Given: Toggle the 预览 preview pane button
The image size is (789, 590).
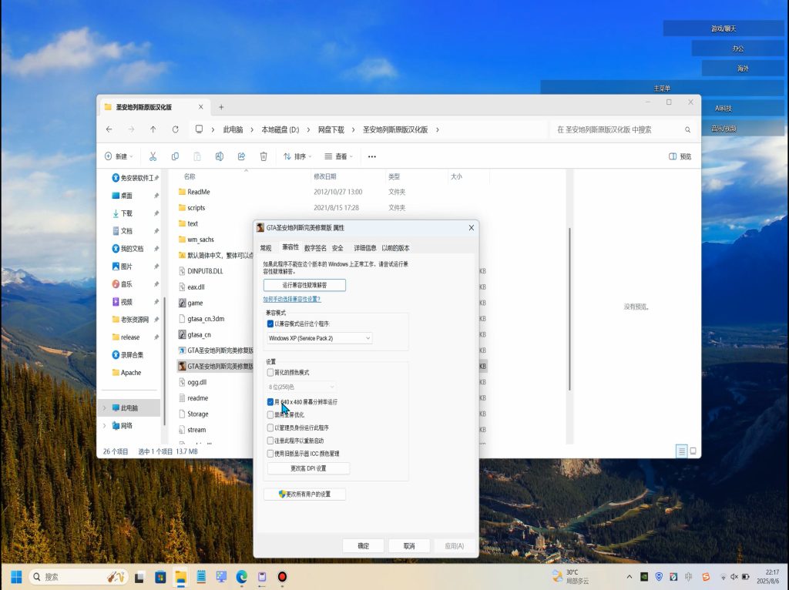Looking at the screenshot, I should click(680, 156).
